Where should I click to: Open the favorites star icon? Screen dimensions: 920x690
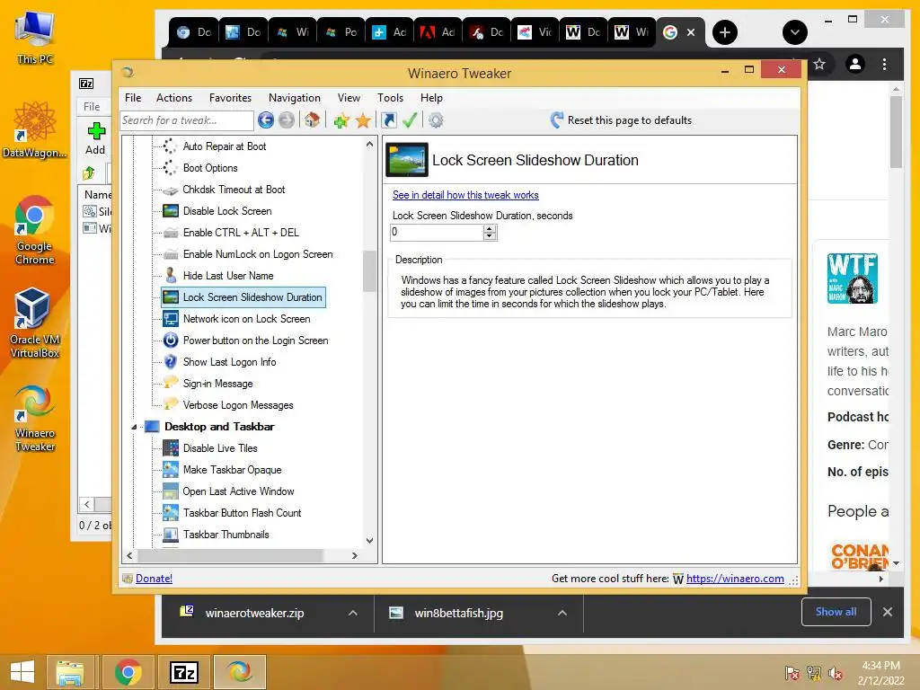363,120
